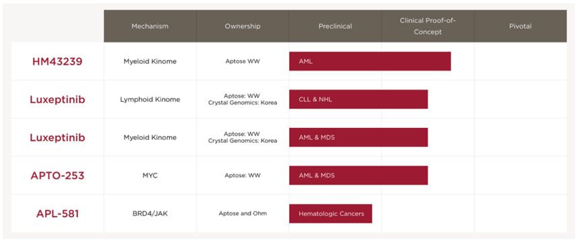Open the APL-581 product link

[x=57, y=213]
